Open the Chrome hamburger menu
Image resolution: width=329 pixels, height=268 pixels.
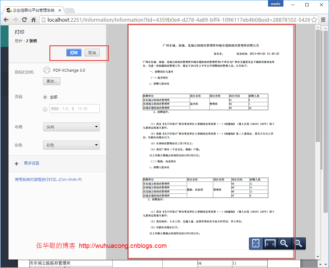323,20
